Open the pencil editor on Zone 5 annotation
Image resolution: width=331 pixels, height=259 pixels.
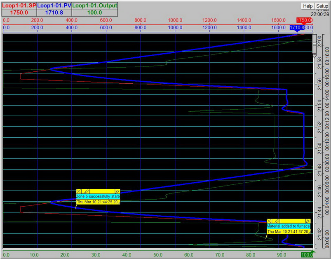[86, 191]
